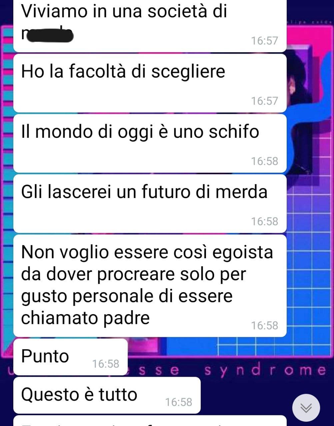
Task: Tap the 16:58 timestamp beside 'Punto'
Action: tap(106, 364)
